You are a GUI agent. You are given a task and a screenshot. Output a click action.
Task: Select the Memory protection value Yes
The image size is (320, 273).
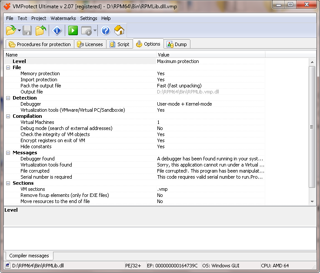pos(161,74)
